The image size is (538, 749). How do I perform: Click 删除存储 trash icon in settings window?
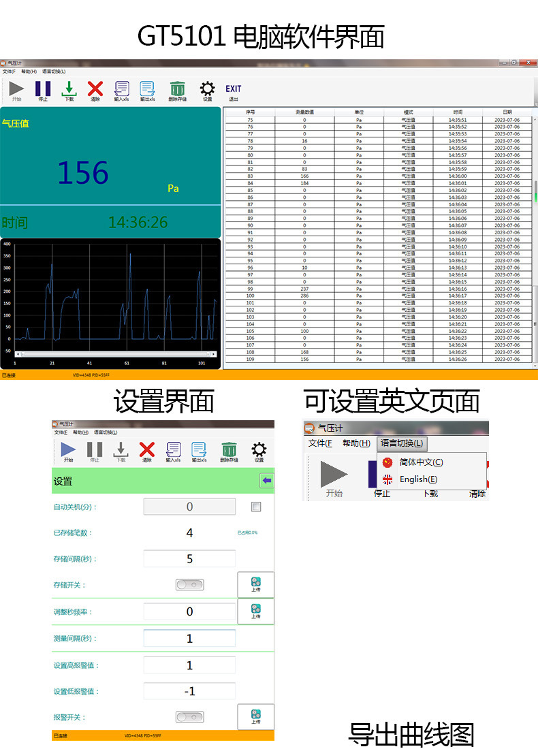coord(229,449)
